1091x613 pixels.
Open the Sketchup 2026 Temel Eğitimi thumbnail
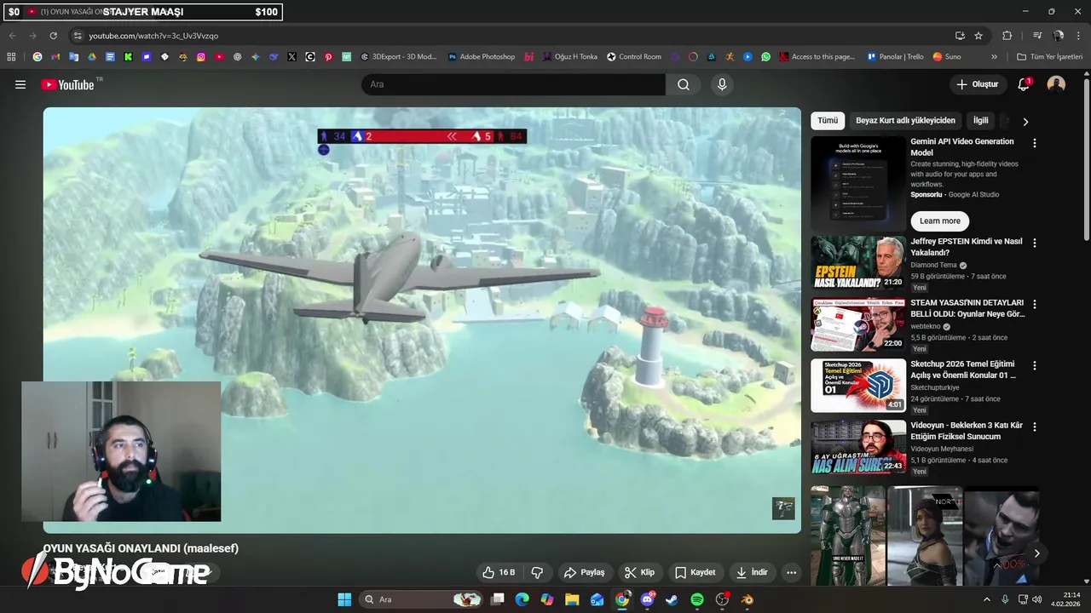click(858, 386)
